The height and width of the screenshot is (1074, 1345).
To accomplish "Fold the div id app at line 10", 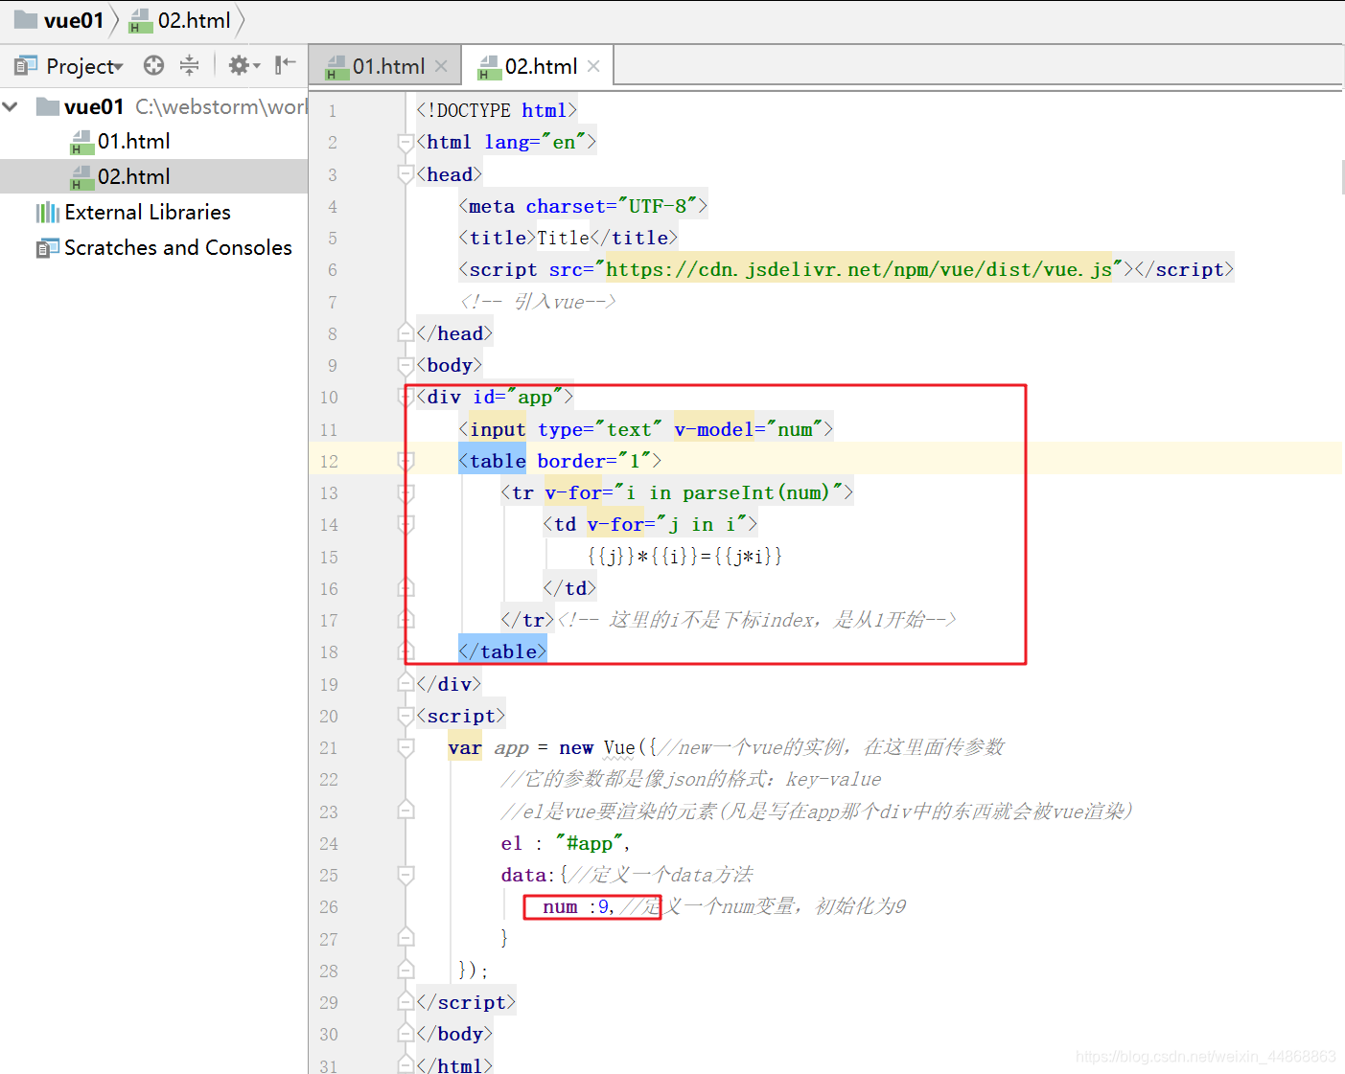I will [x=406, y=397].
